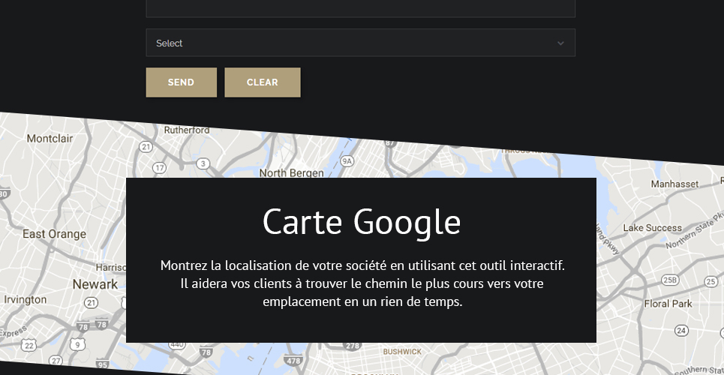The image size is (724, 375).
Task: Click the Montclair label on map
Action: (x=50, y=139)
